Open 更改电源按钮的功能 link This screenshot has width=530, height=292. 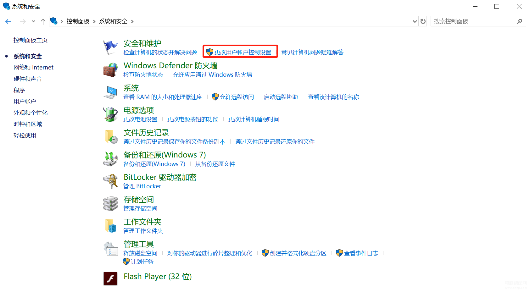[x=193, y=119]
